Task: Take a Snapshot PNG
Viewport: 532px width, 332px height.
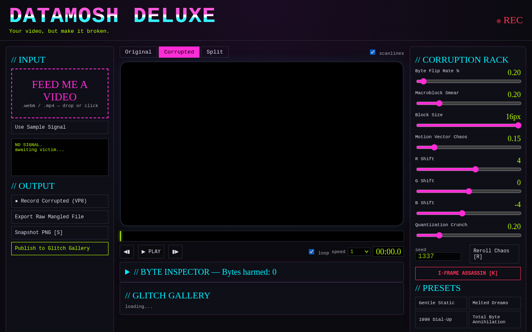Action: pyautogui.click(x=60, y=233)
